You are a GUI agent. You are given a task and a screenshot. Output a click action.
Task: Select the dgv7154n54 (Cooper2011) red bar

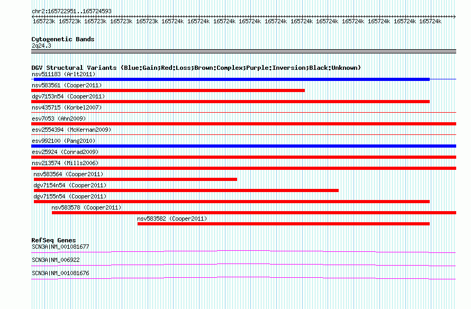pos(186,190)
